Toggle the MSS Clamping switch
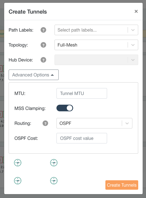 [x=65, y=108]
